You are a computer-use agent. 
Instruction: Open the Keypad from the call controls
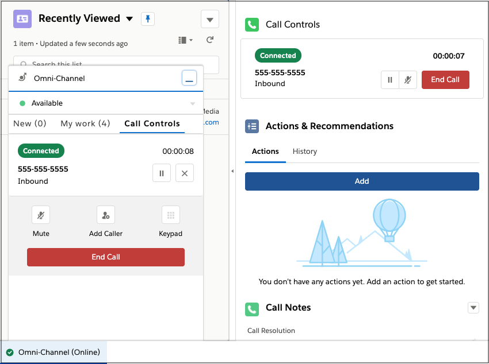[x=170, y=215]
